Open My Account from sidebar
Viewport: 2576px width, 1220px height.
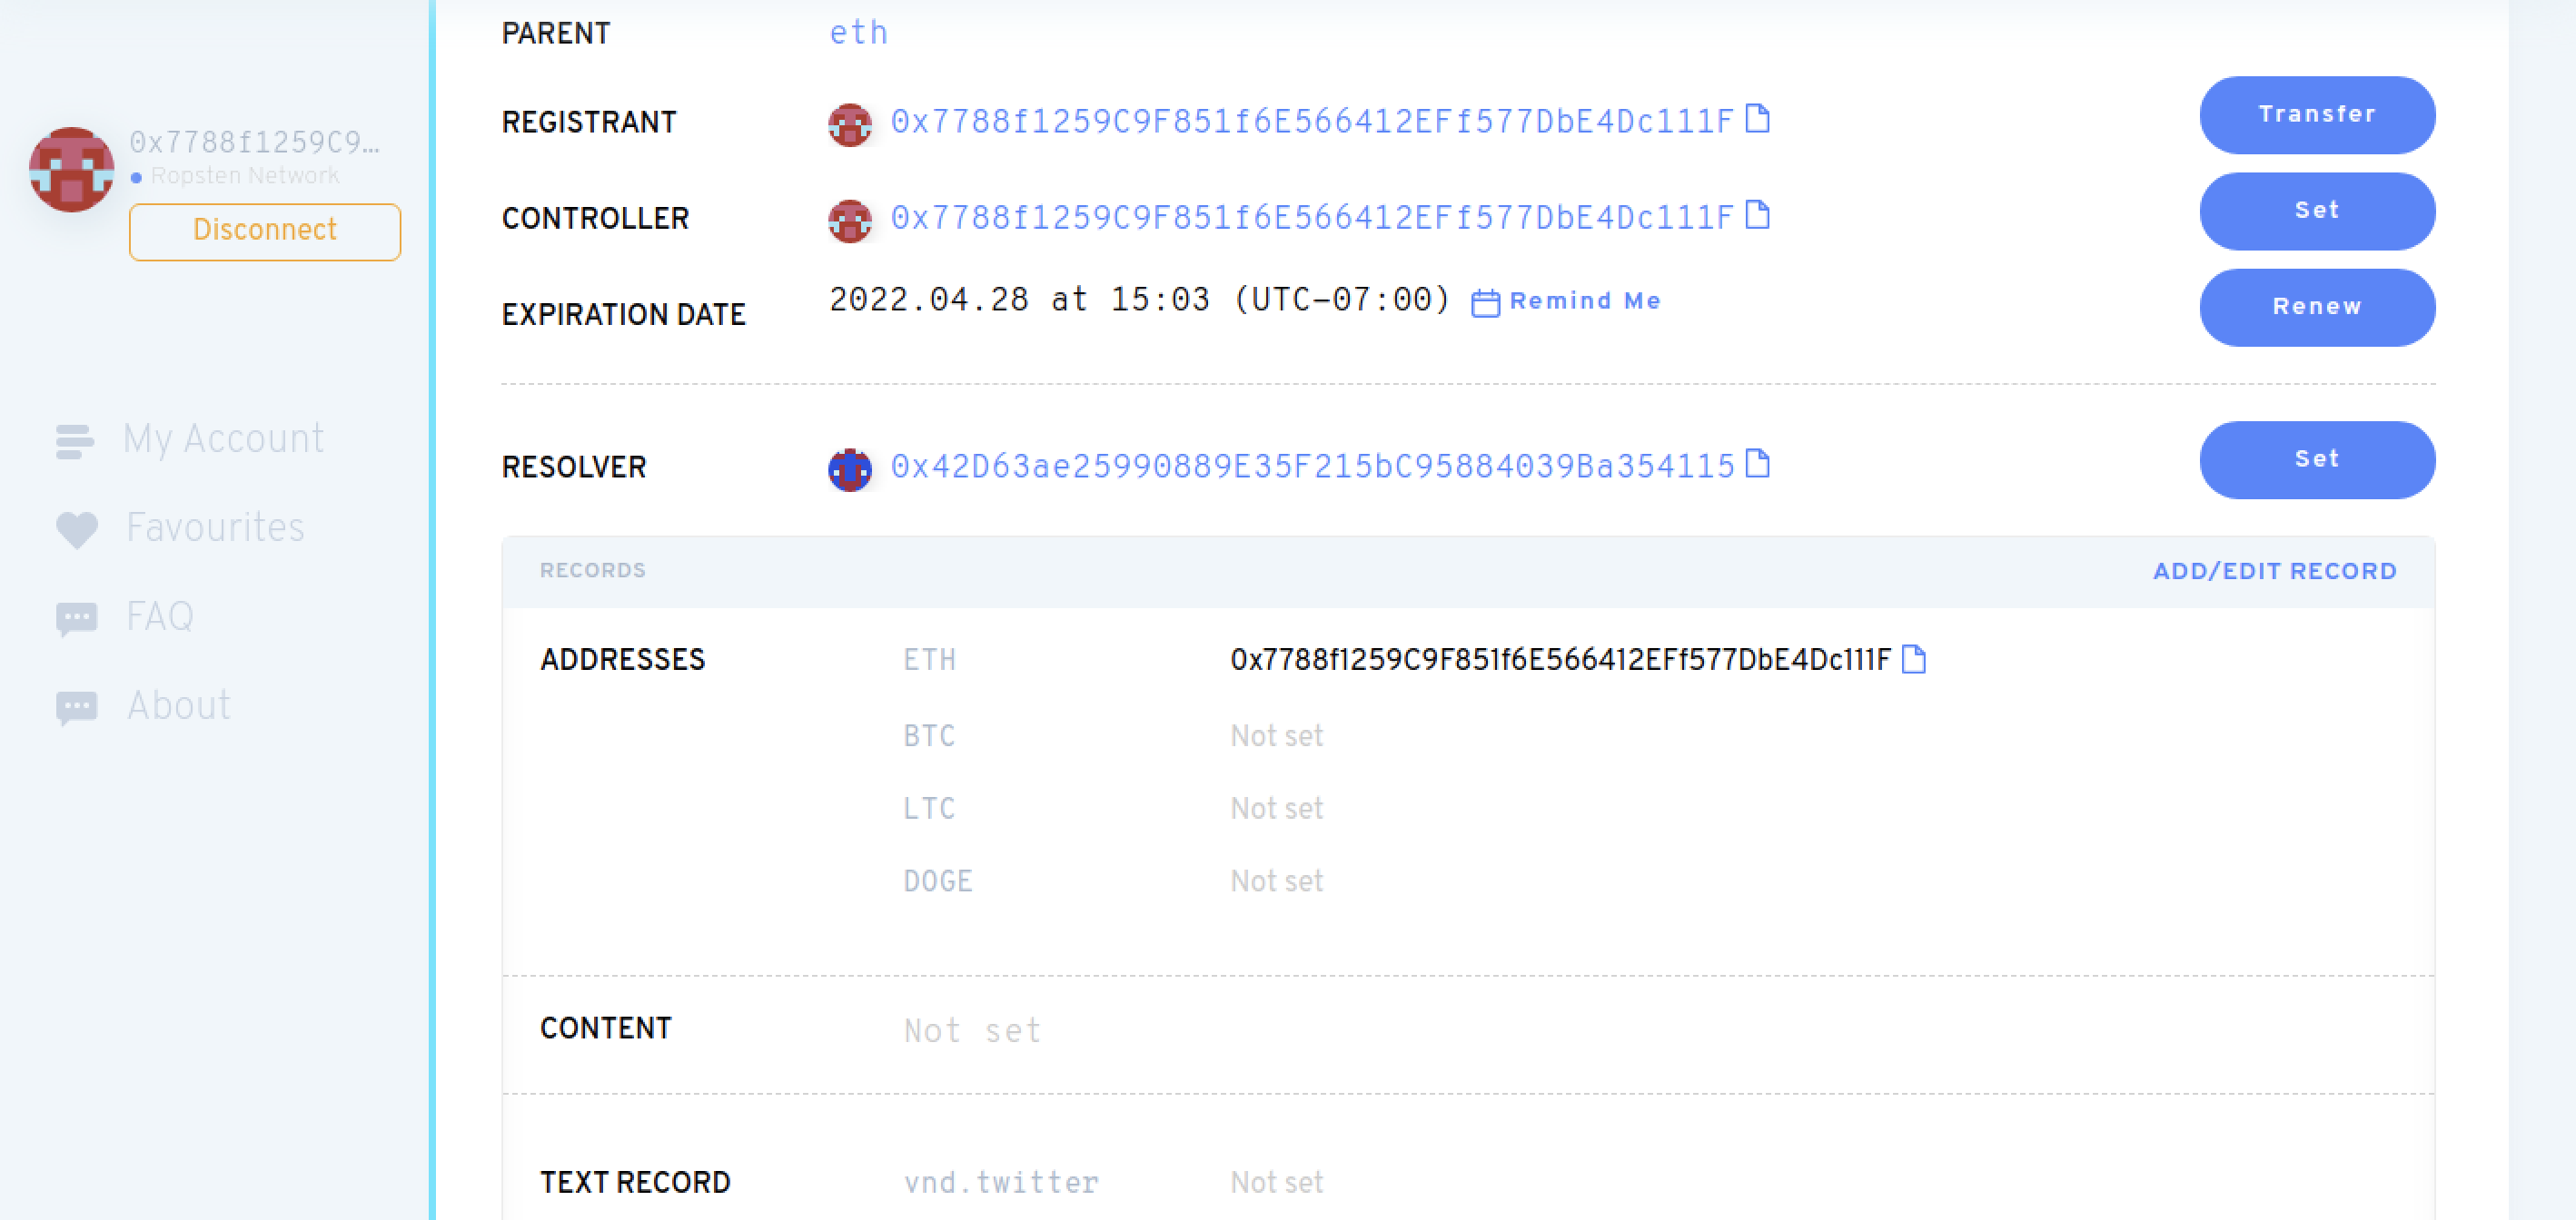[222, 438]
